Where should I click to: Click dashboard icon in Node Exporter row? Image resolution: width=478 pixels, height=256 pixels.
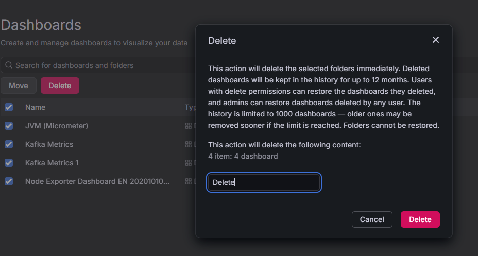click(189, 182)
